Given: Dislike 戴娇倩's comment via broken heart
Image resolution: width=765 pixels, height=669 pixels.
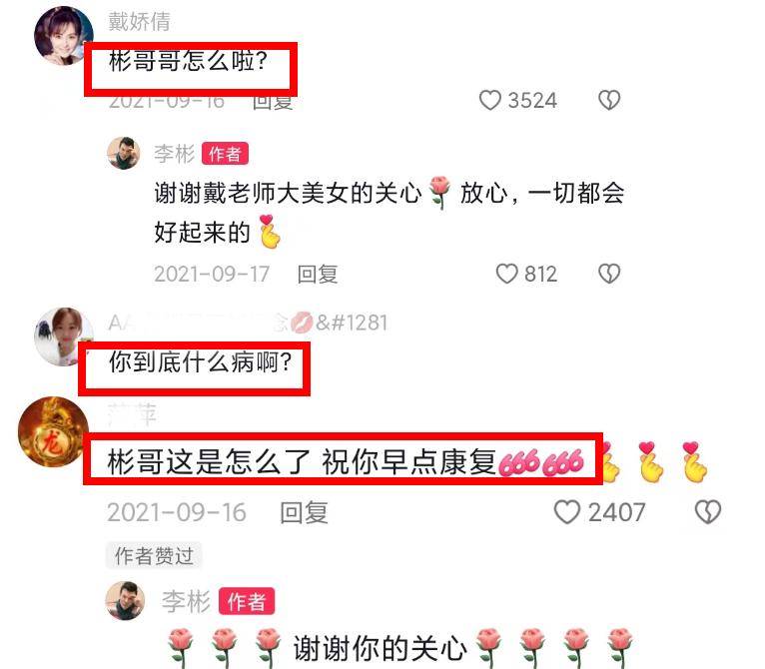Looking at the screenshot, I should 609,100.
